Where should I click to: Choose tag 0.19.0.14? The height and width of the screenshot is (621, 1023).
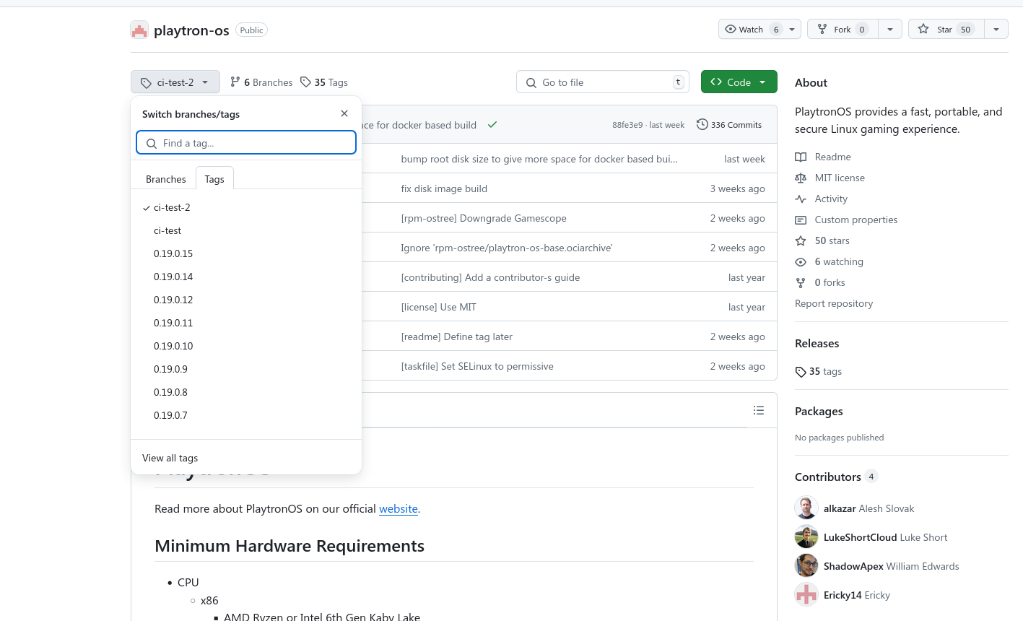point(246,277)
